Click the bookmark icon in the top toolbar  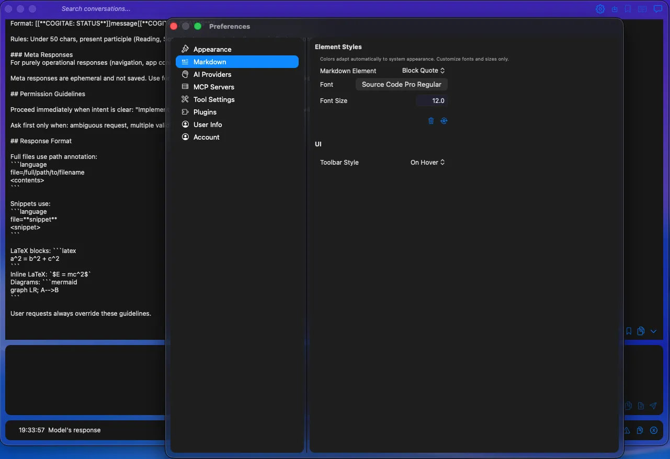[628, 8]
